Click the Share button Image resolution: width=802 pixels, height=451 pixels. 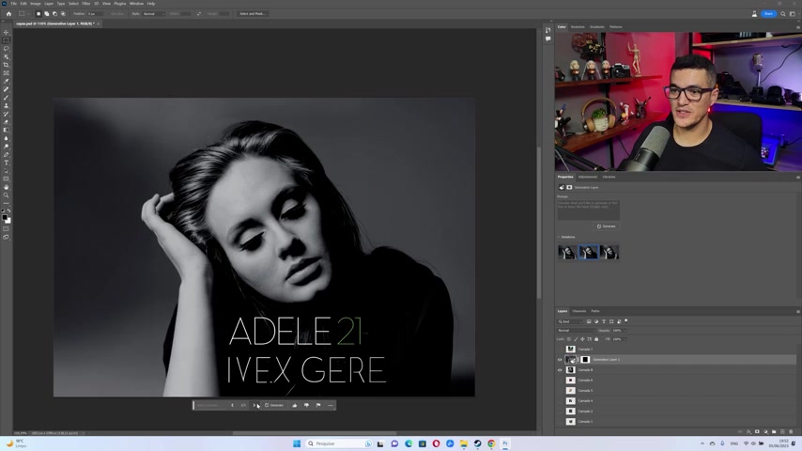click(x=768, y=14)
